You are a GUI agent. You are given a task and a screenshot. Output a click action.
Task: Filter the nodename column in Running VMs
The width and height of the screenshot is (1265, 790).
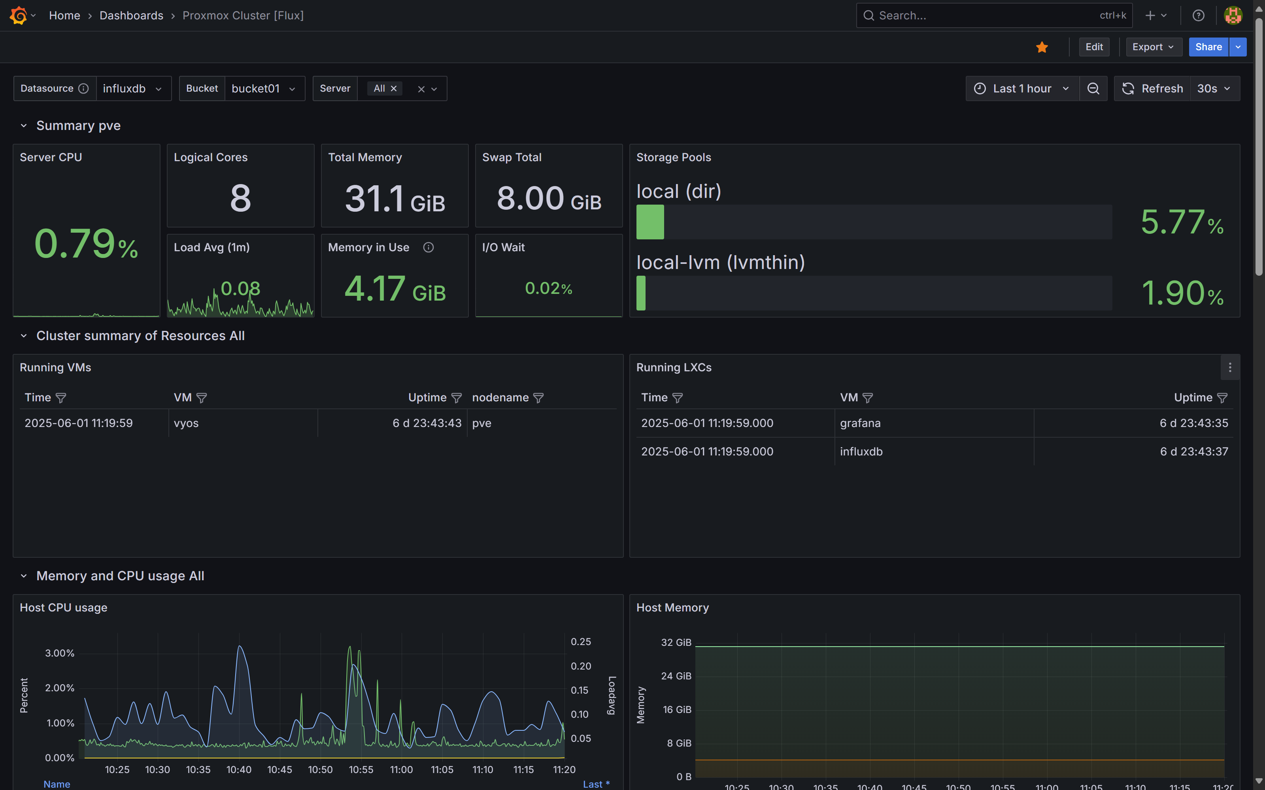click(538, 398)
